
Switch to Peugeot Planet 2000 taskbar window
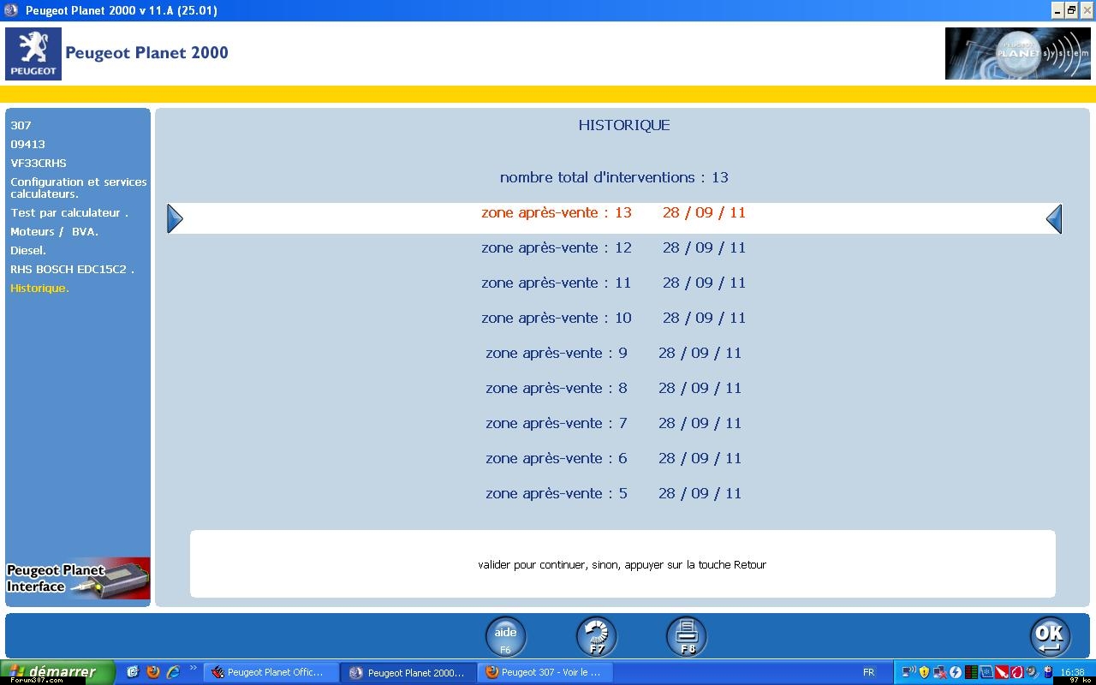click(x=408, y=672)
